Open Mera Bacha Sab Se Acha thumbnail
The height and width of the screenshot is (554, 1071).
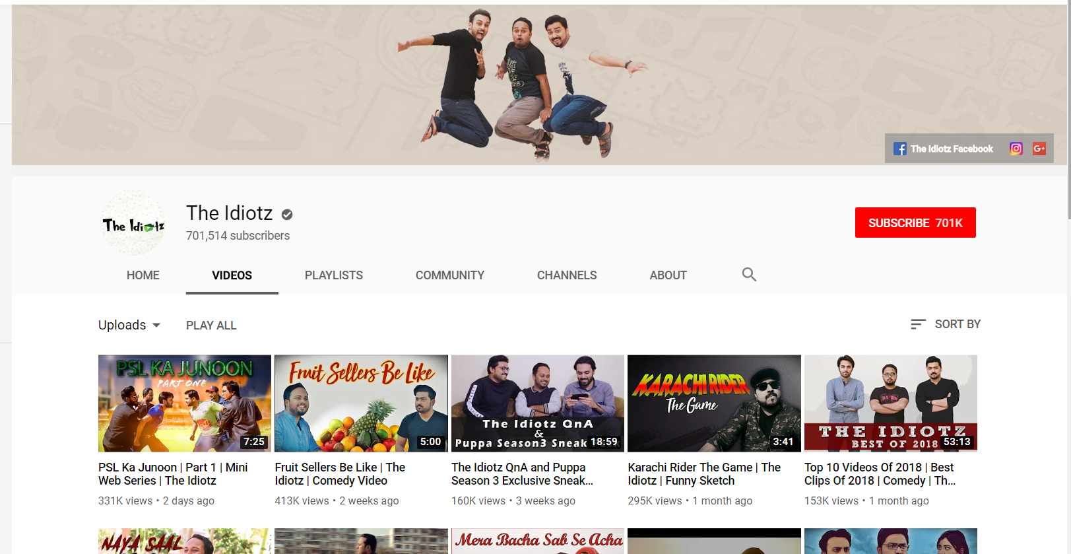tap(538, 541)
